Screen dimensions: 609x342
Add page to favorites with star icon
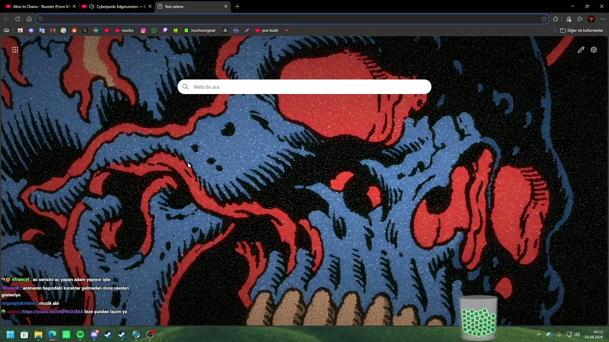coord(544,19)
